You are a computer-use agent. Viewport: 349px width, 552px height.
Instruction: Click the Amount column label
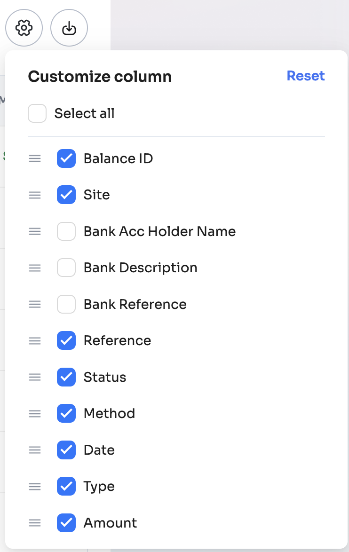[x=110, y=523]
